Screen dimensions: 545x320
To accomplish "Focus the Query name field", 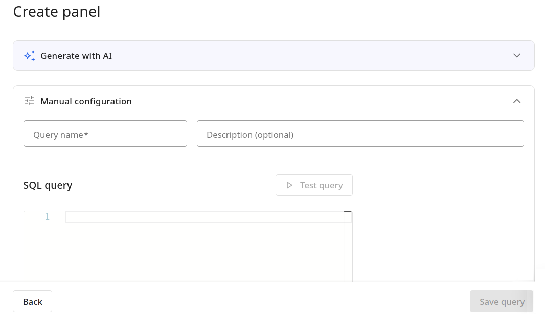I will (105, 134).
